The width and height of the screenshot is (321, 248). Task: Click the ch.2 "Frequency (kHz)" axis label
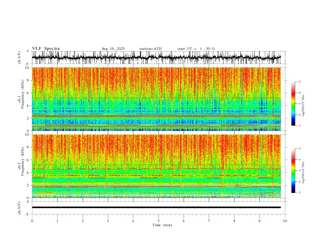click(23, 161)
